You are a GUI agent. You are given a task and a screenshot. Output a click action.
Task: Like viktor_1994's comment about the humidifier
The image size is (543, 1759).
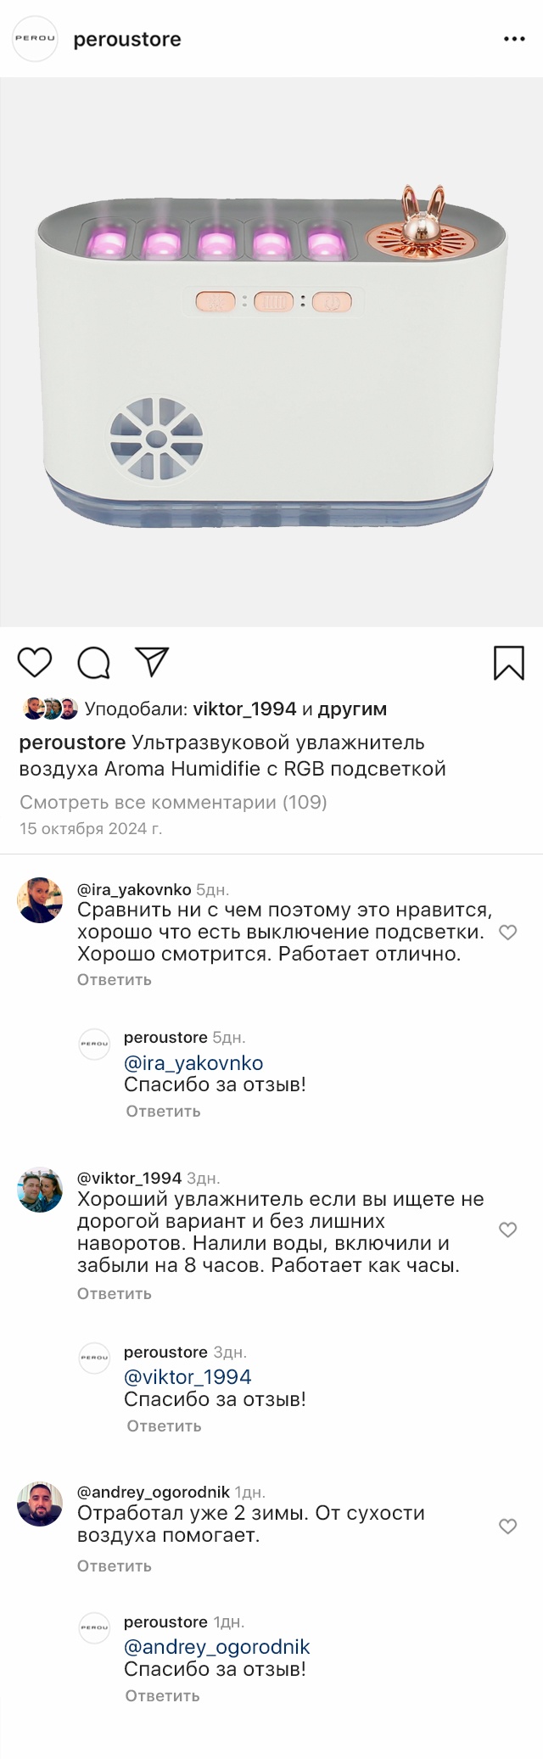tap(507, 1230)
